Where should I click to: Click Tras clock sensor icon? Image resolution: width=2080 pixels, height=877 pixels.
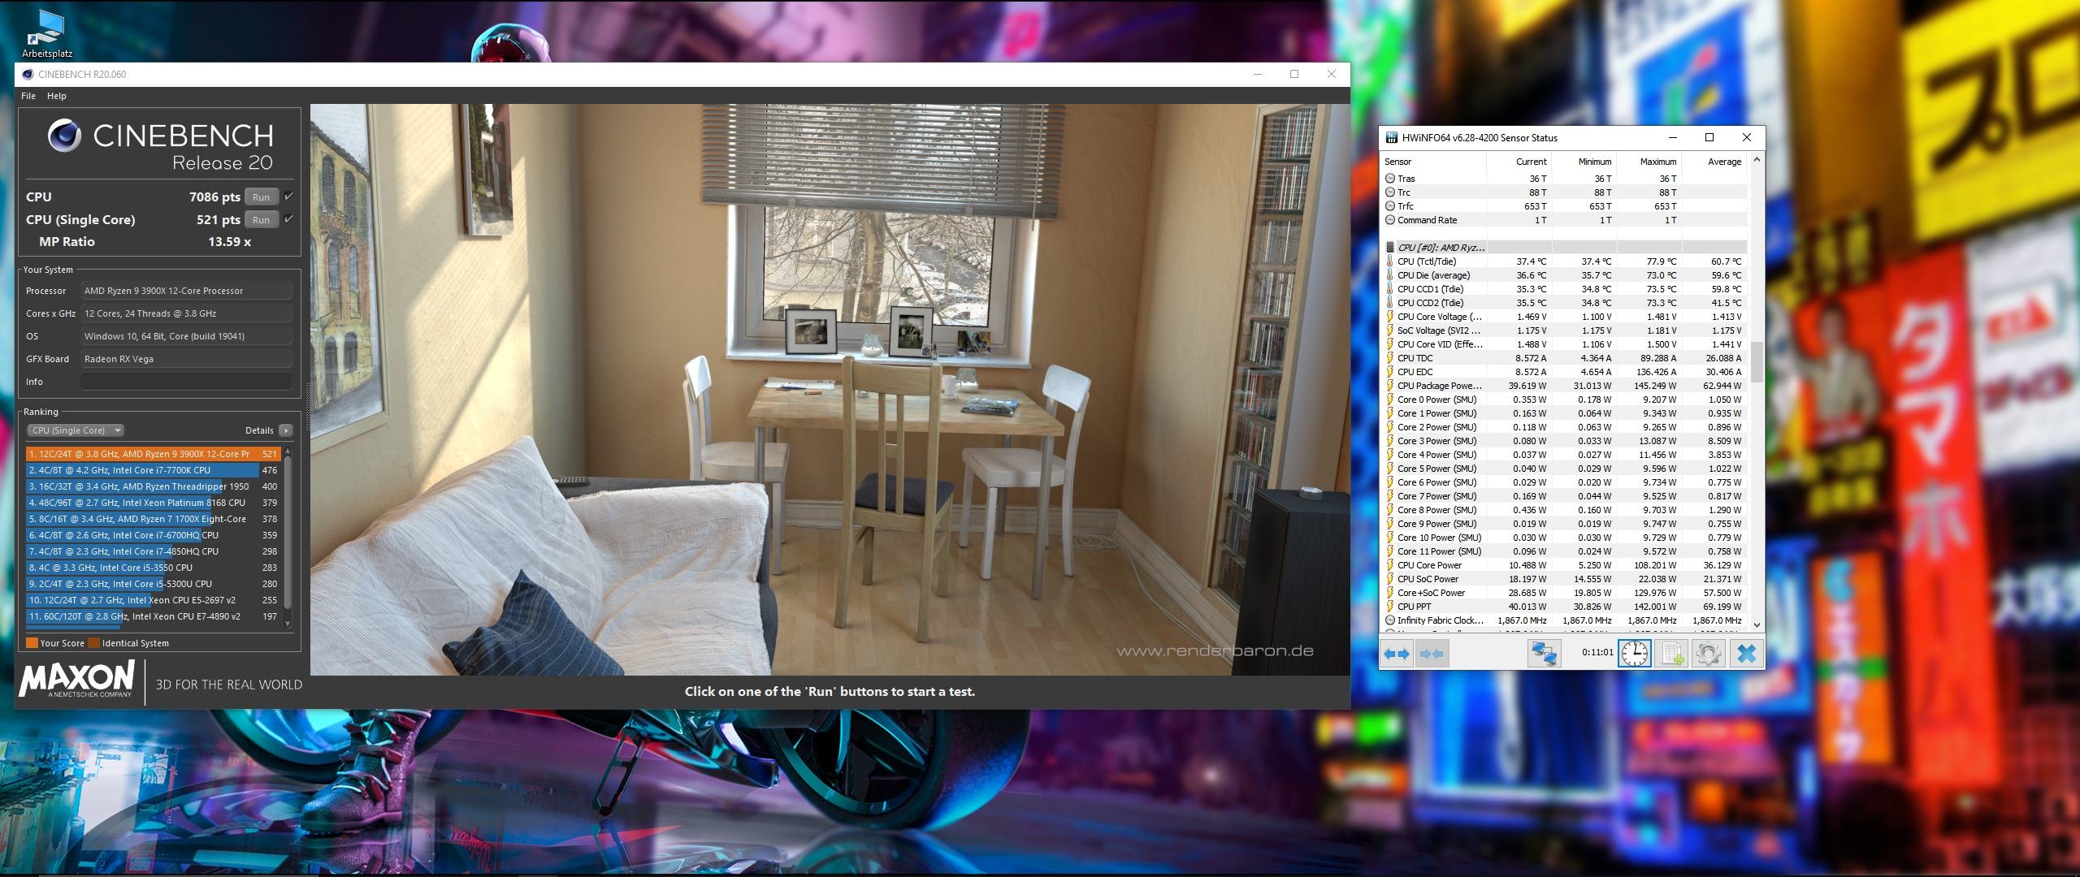(x=1390, y=179)
